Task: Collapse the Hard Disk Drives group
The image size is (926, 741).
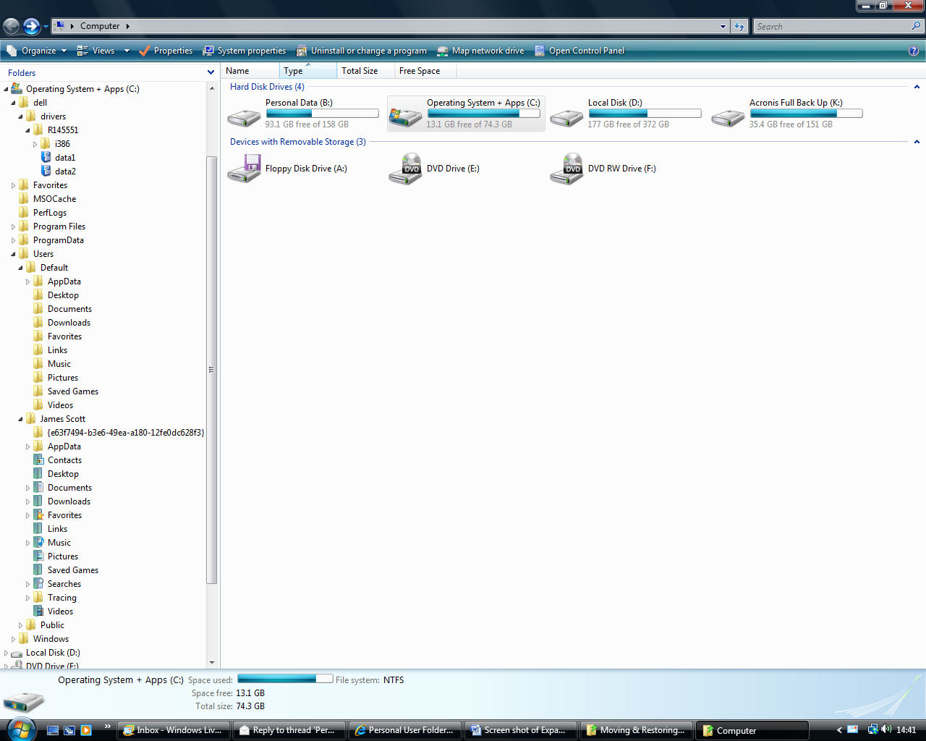Action: tap(917, 87)
